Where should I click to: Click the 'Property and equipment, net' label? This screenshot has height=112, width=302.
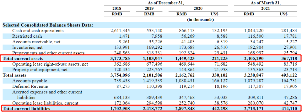[40, 70]
